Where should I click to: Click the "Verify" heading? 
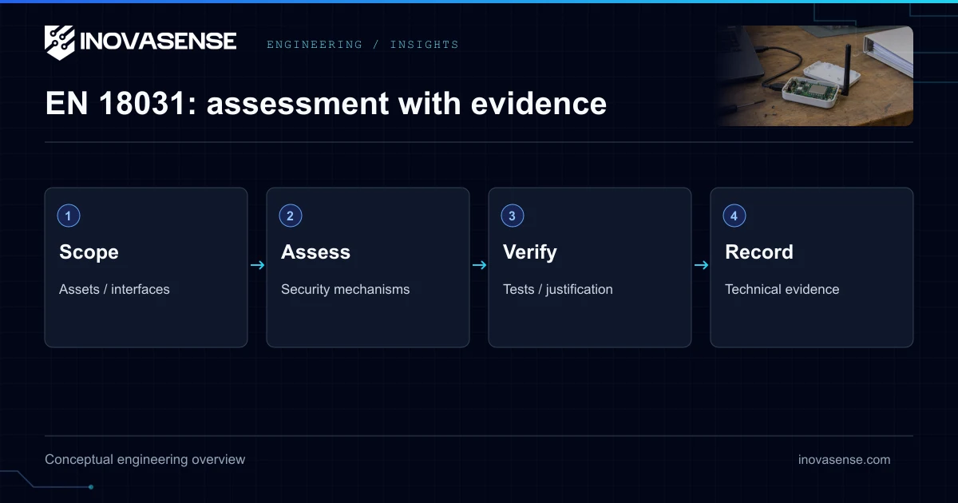click(x=530, y=252)
